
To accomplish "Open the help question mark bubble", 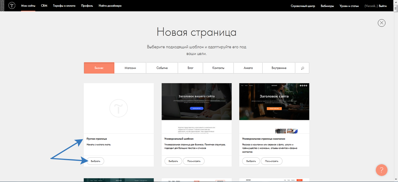I will pyautogui.click(x=381, y=170).
